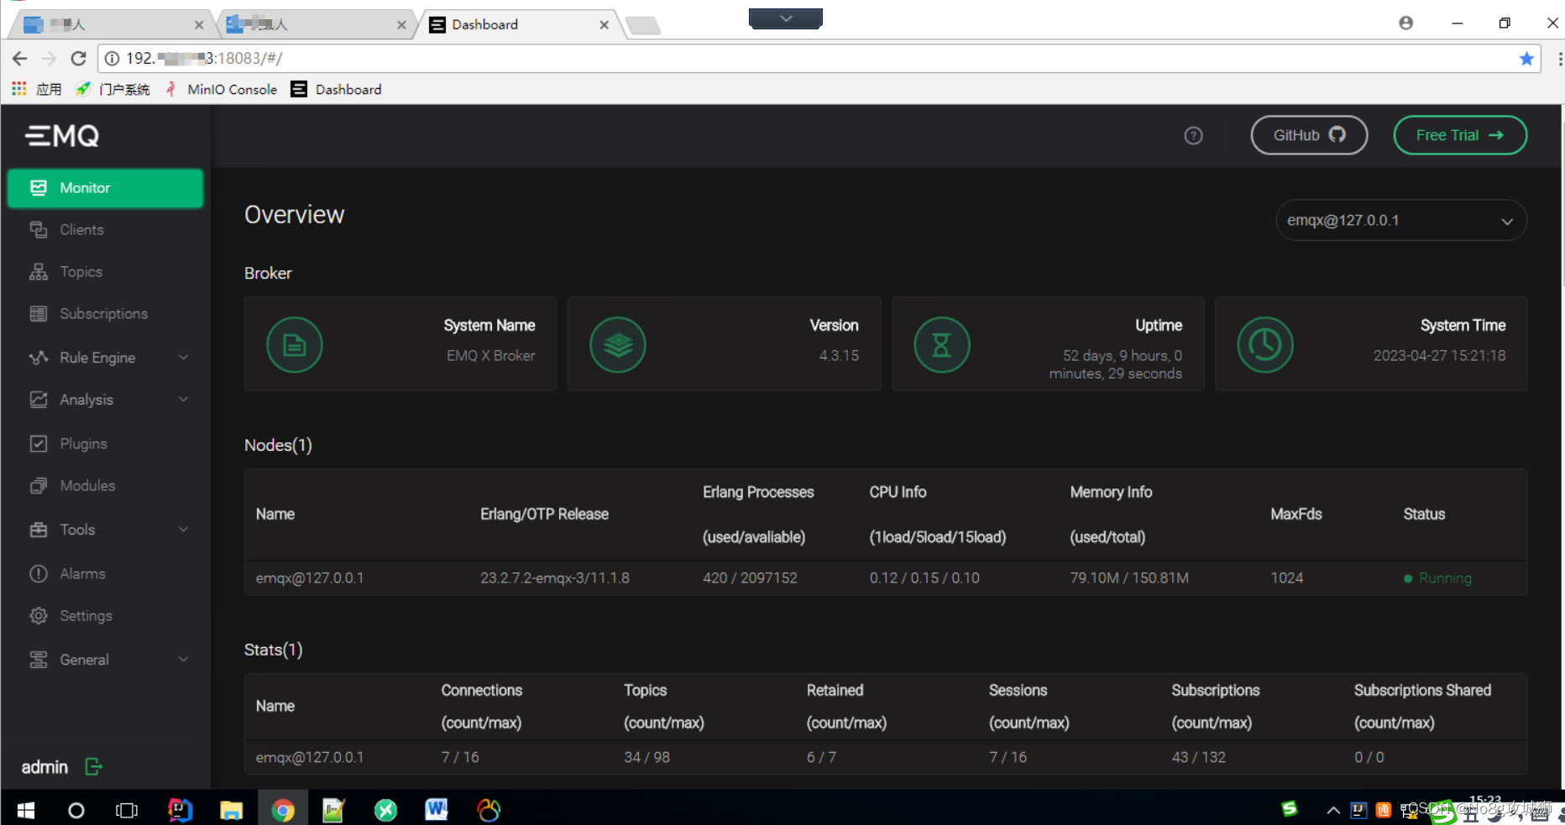Click the help question mark icon
The height and width of the screenshot is (825, 1565).
pos(1193,135)
